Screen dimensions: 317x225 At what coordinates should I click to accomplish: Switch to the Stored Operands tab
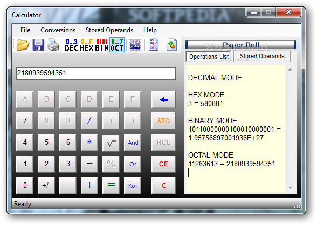(262, 56)
